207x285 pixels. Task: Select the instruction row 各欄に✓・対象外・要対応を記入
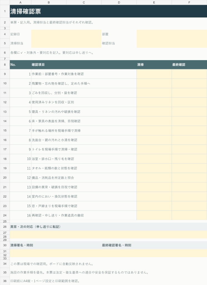108,53
